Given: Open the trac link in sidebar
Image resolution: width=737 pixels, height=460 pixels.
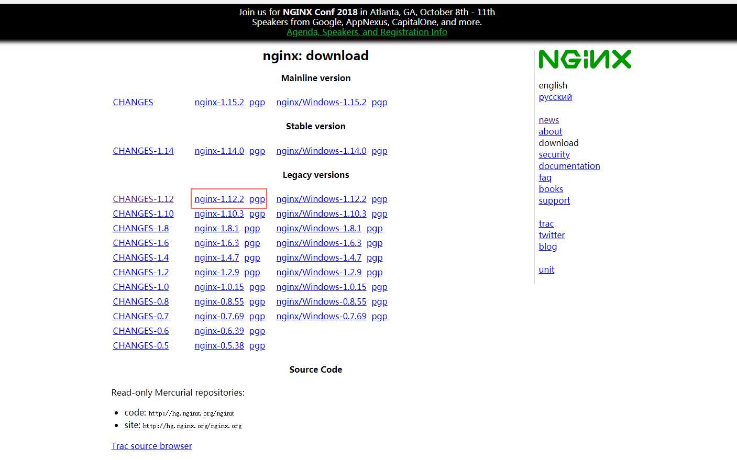Looking at the screenshot, I should 546,223.
